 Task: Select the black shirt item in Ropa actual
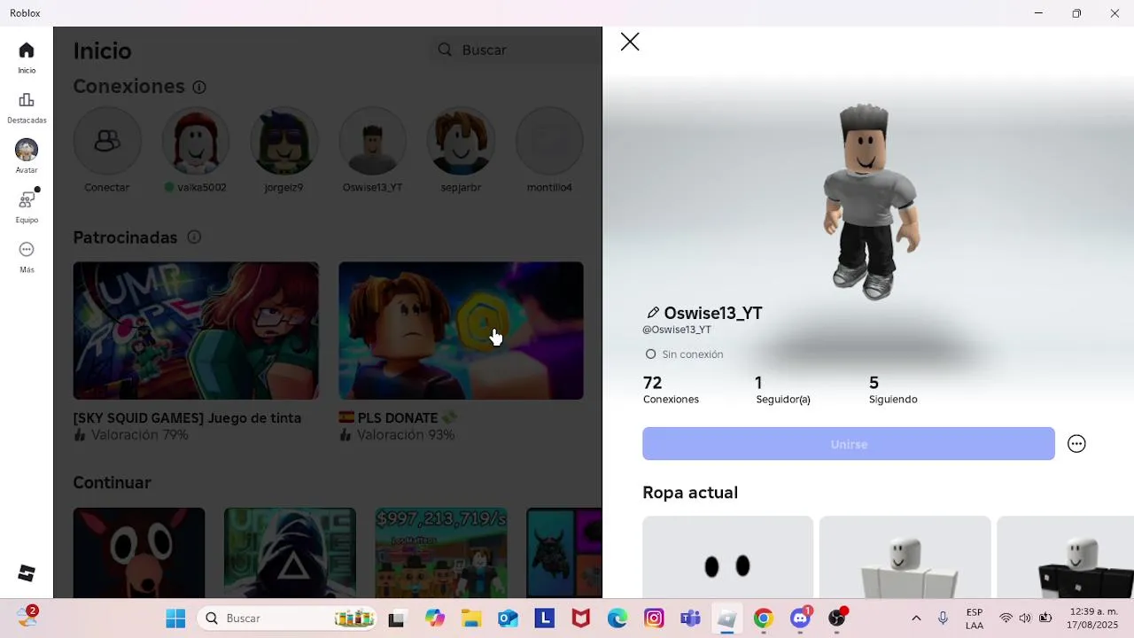(x=1066, y=556)
